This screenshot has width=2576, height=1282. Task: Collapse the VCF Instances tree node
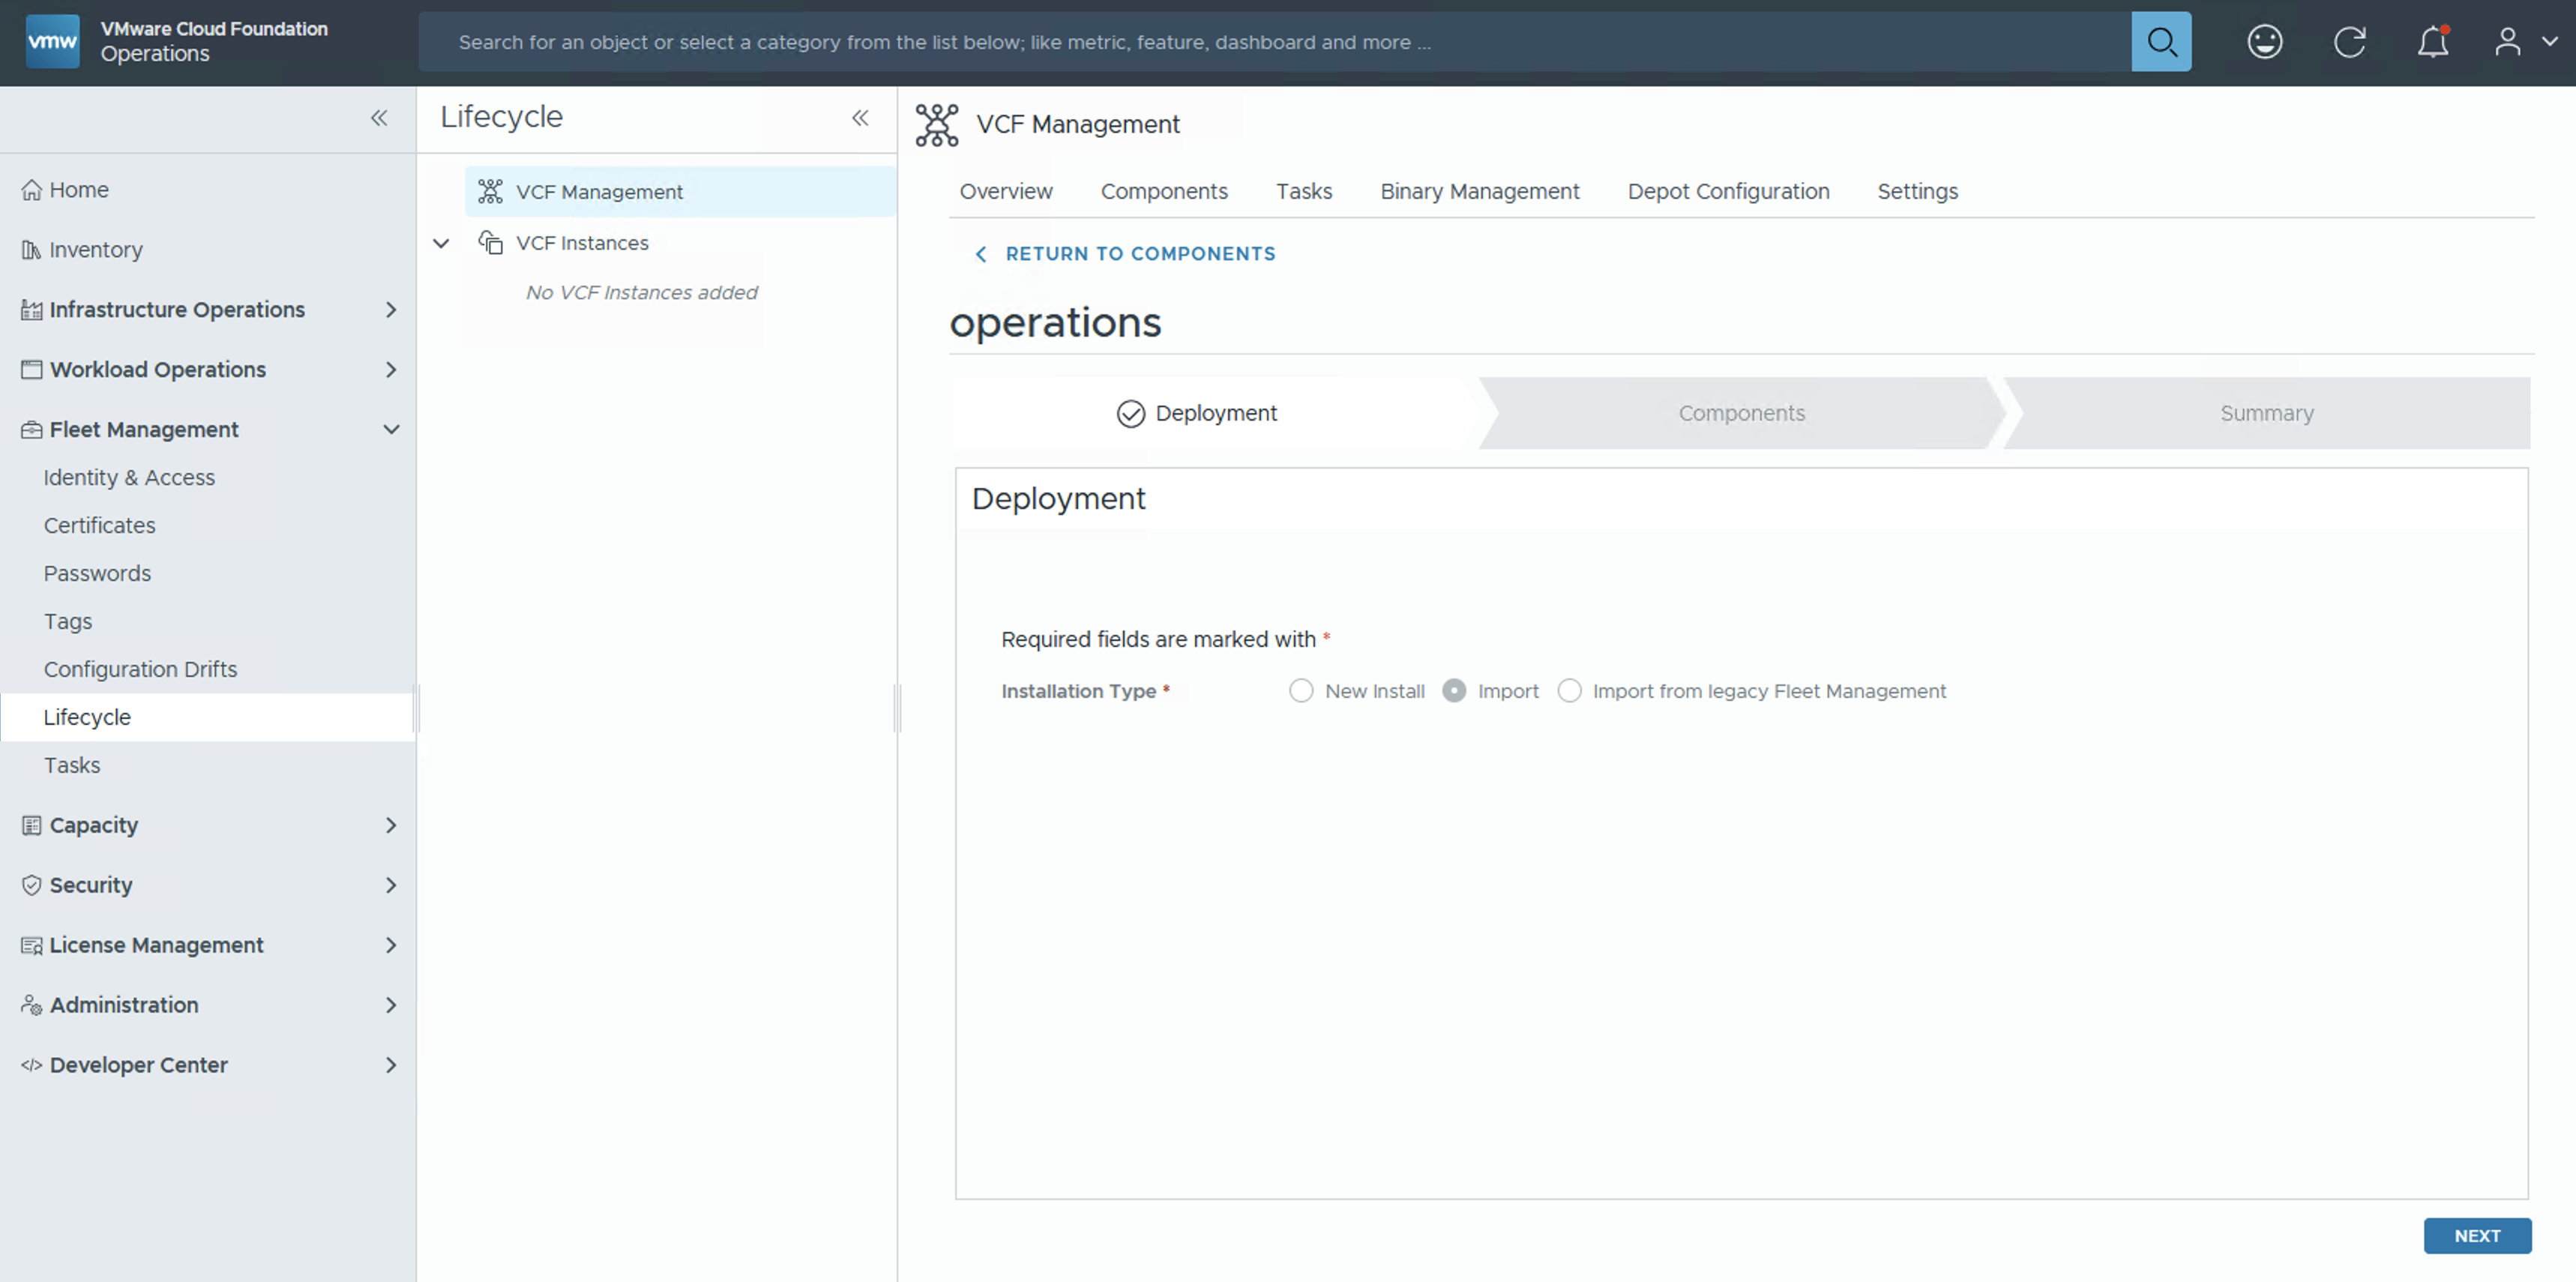[441, 243]
